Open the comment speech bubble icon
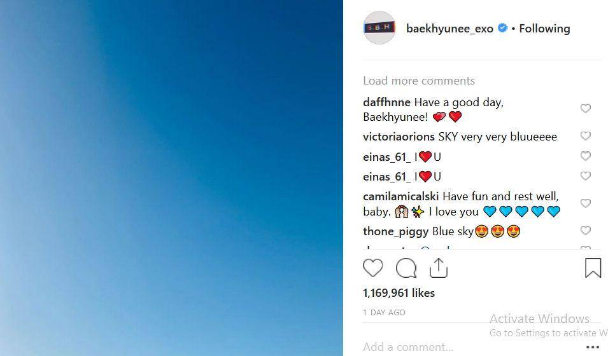This screenshot has height=356, width=608. [x=406, y=268]
